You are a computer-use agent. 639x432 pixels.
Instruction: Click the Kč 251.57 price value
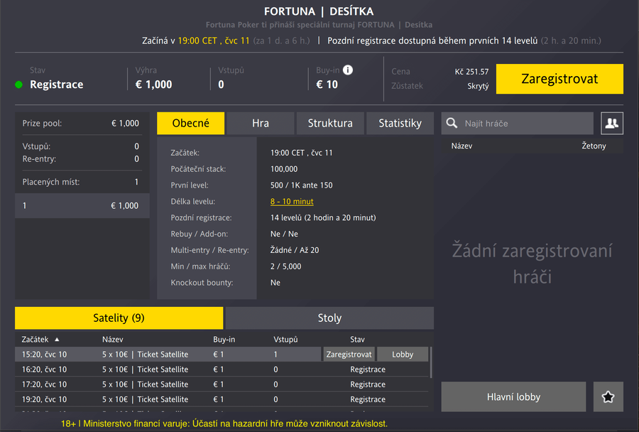(x=471, y=72)
